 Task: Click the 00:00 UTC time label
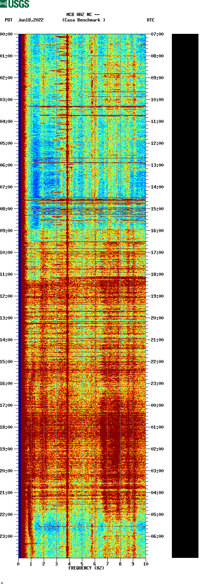click(x=157, y=405)
